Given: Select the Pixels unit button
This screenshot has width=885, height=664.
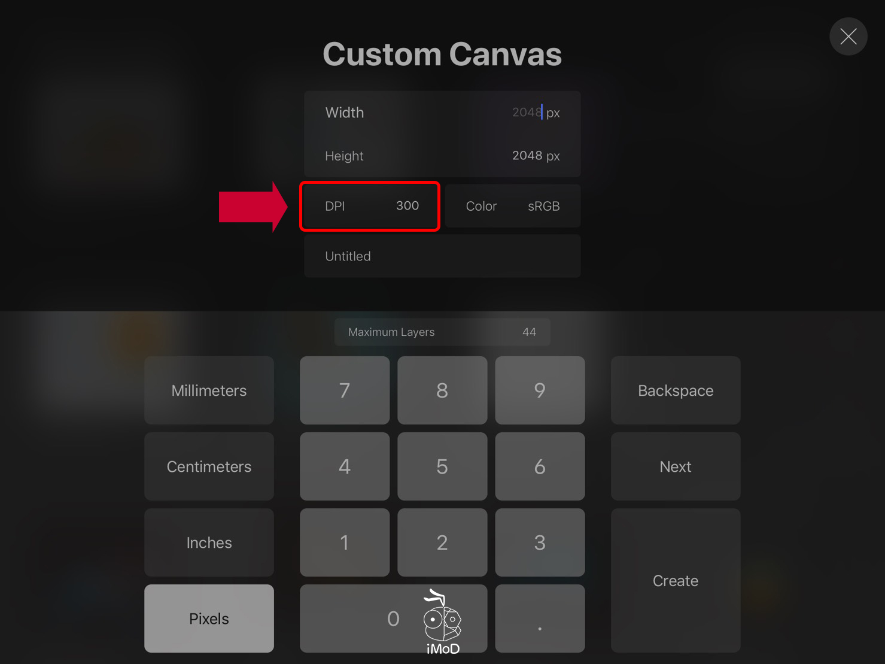Looking at the screenshot, I should [209, 618].
